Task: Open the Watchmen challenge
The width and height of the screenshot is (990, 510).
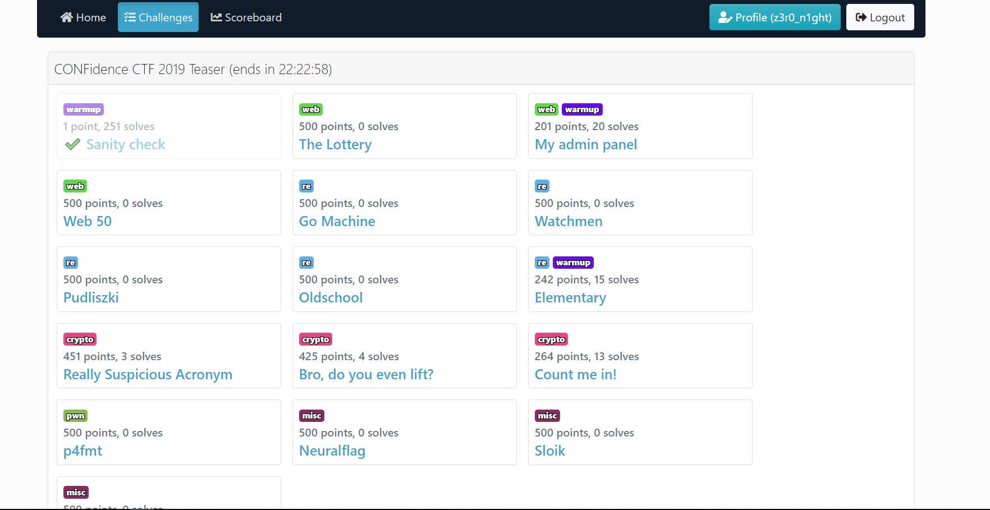Action: pyautogui.click(x=569, y=221)
